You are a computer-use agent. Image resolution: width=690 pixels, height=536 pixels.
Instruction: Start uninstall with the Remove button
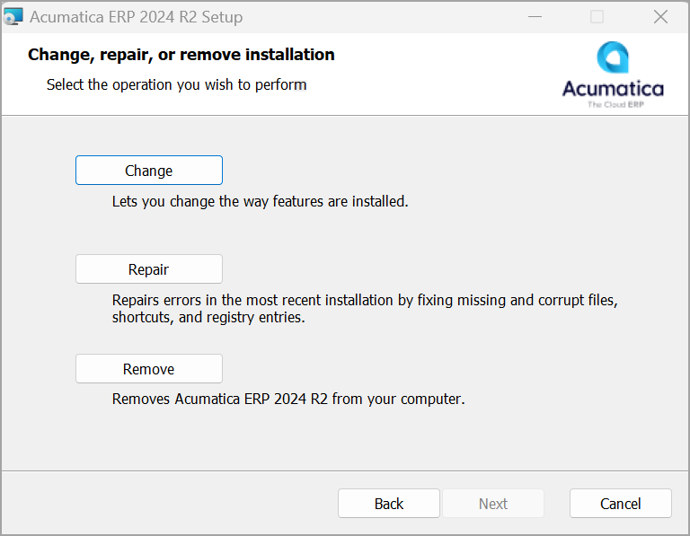pyautogui.click(x=149, y=368)
